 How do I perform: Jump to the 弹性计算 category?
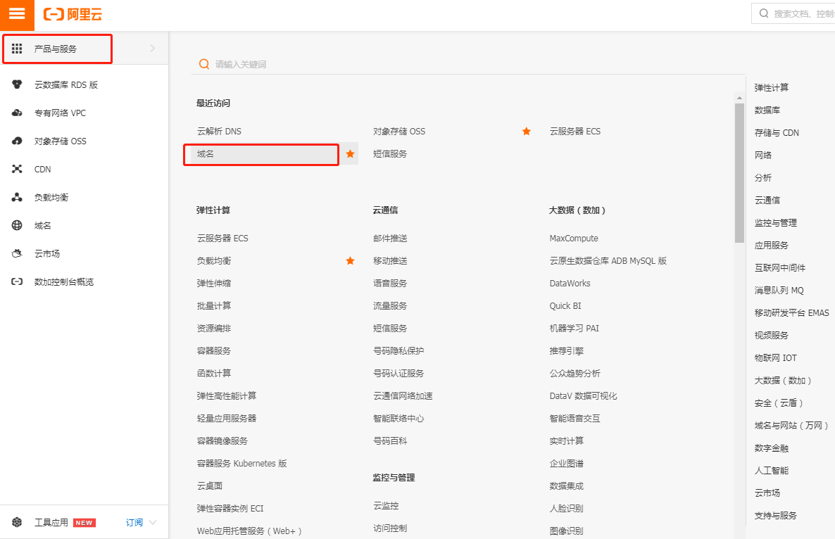point(771,87)
